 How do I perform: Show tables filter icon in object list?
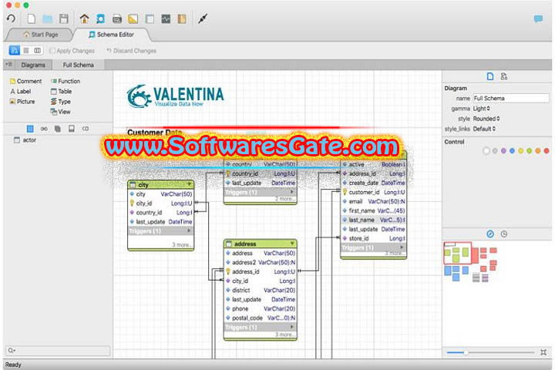pos(30,129)
